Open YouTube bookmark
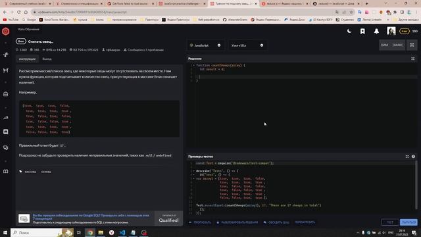Viewport: 421px width, 237px height. pyautogui.click(x=11, y=20)
